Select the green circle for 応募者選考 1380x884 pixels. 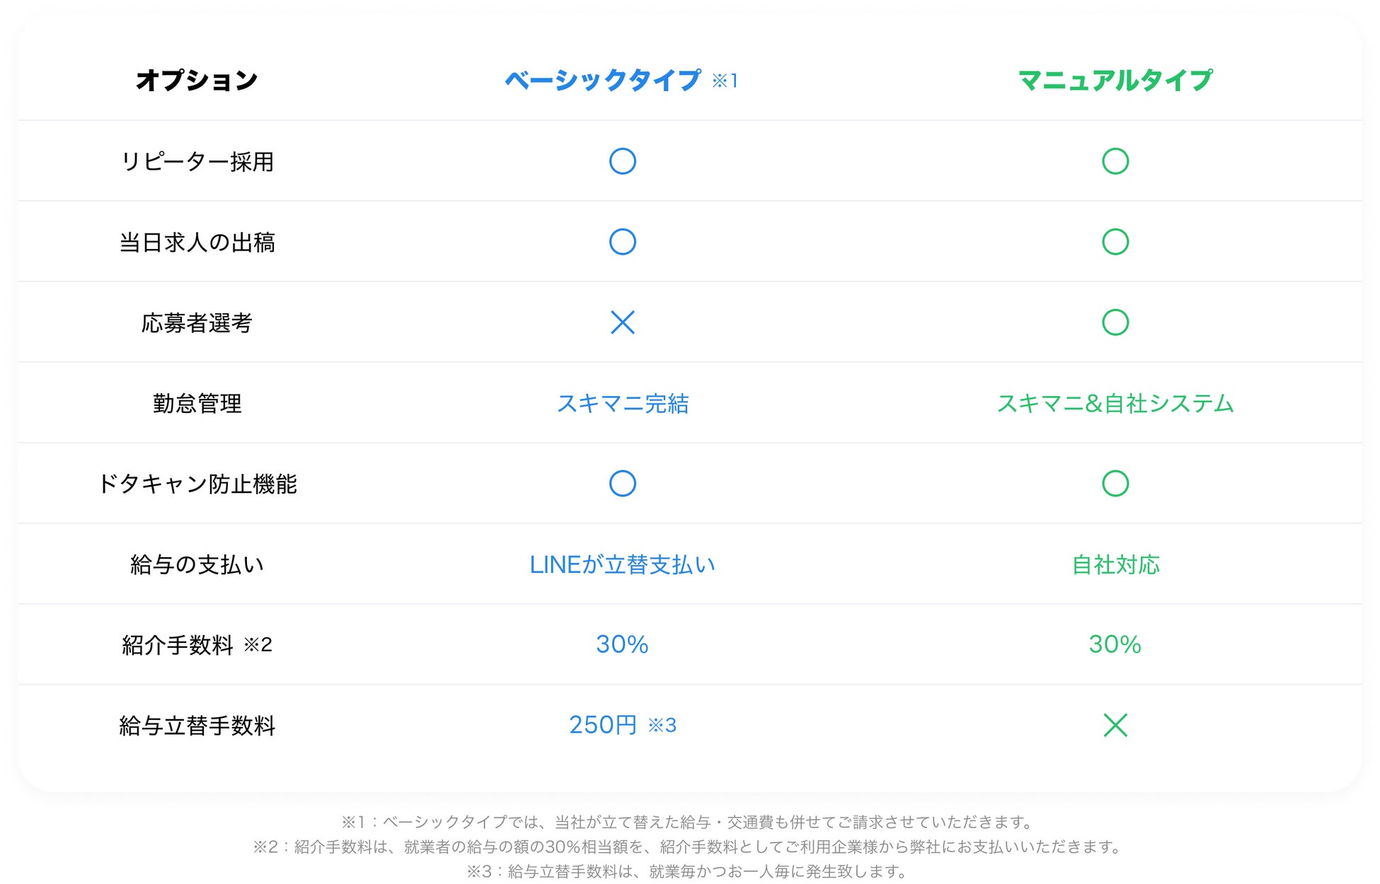(x=1115, y=322)
